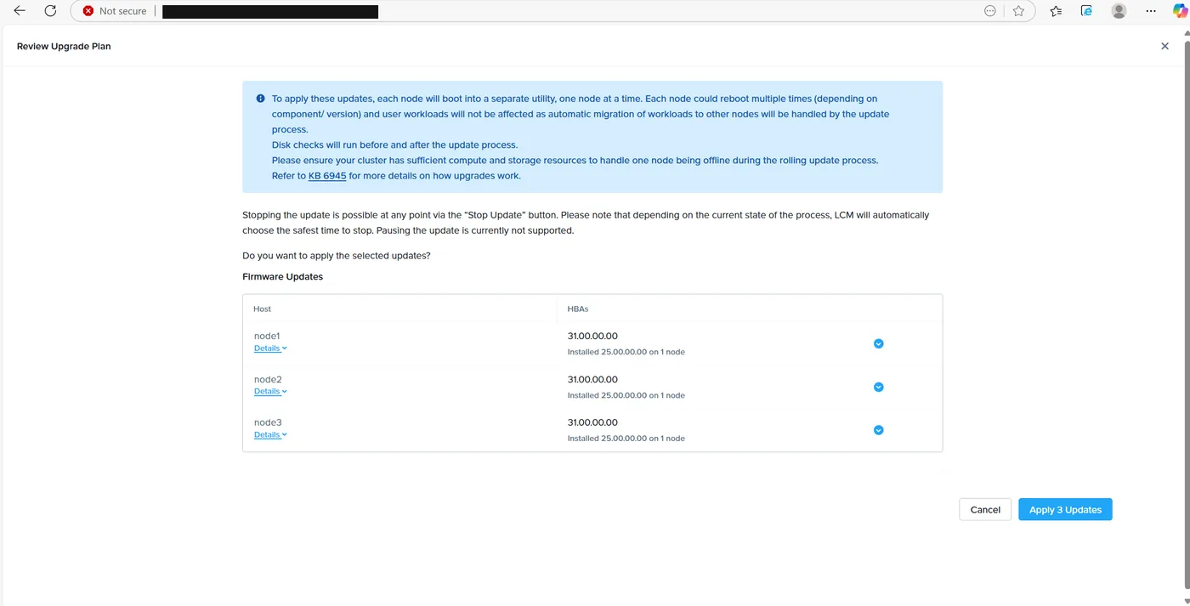Select the HBAs column header
Screen dimensions: 1190x606
coord(578,309)
